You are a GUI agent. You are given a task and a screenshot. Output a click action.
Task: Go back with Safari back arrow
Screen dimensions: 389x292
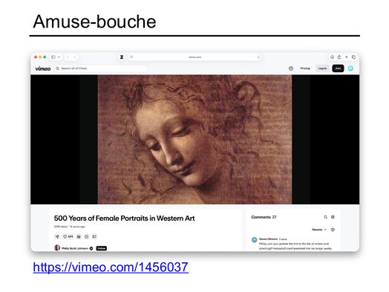tap(68, 57)
